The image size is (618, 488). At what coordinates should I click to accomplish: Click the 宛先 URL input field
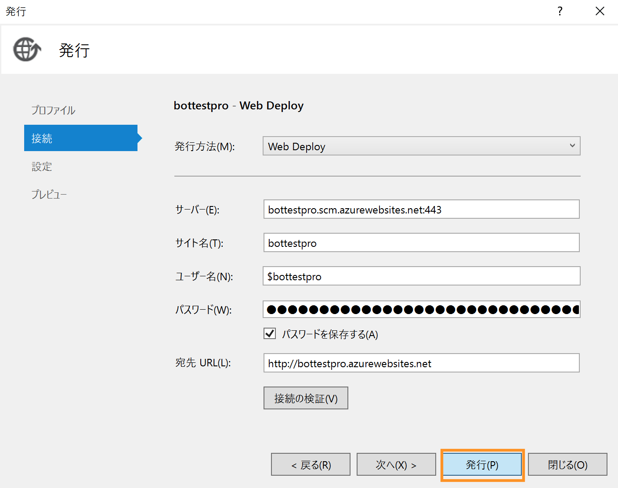click(x=422, y=363)
